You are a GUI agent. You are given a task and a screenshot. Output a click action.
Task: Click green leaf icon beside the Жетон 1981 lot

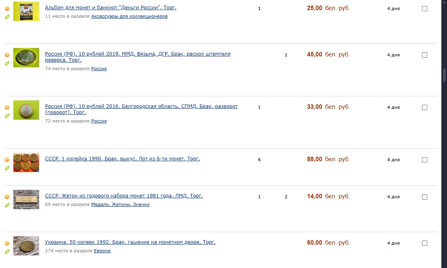[x=7, y=205]
